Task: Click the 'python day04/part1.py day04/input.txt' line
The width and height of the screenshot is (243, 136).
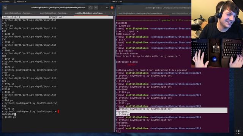Action: click(x=29, y=28)
